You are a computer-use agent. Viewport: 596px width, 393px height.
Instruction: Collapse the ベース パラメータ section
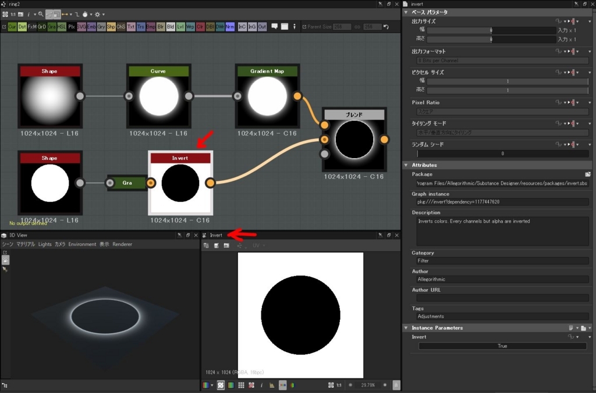tap(406, 12)
